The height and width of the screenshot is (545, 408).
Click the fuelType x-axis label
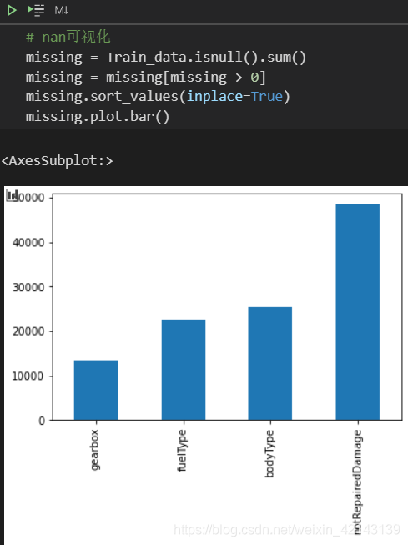[182, 451]
